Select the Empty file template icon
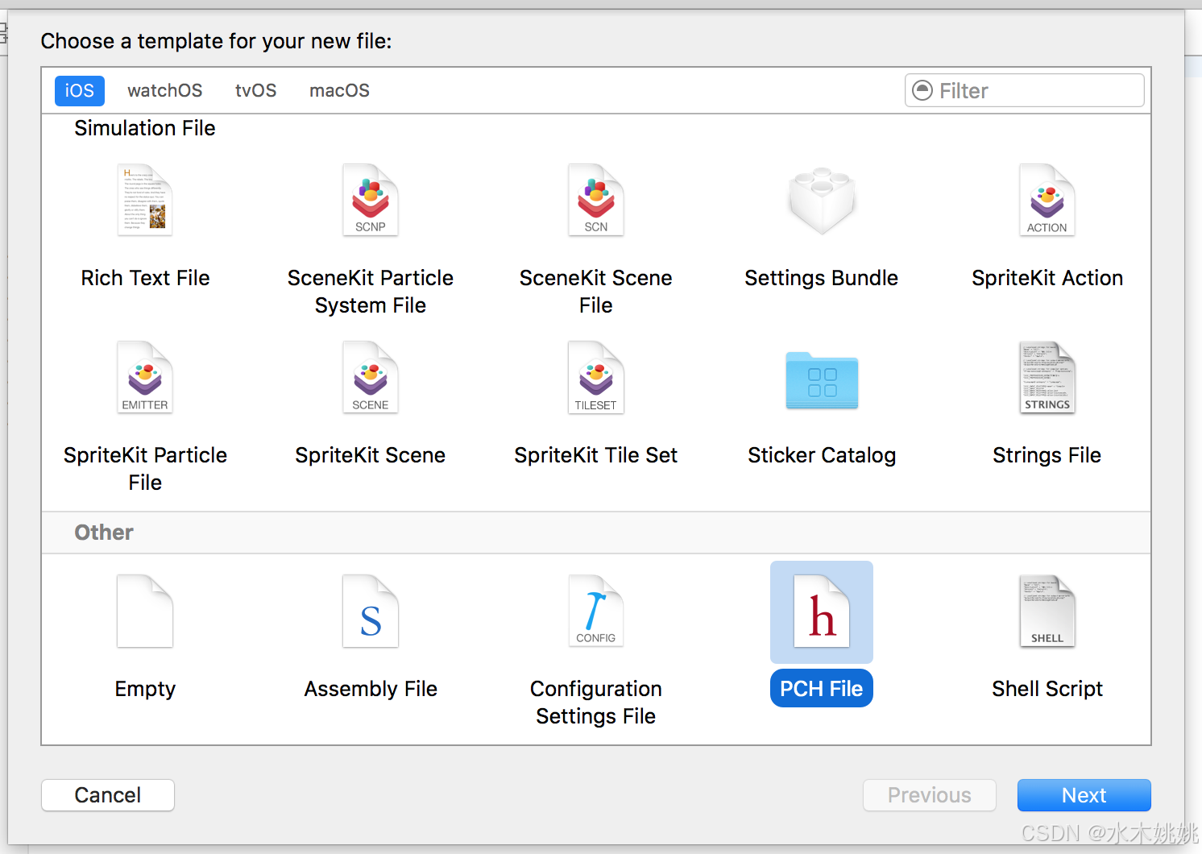 [145, 611]
